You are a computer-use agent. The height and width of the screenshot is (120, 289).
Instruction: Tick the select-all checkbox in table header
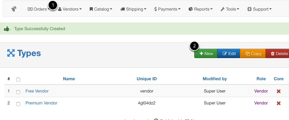pos(18,80)
